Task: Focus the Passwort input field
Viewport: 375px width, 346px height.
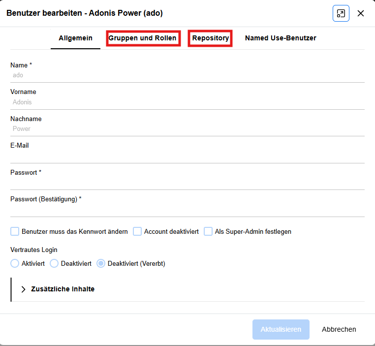Action: point(187,183)
